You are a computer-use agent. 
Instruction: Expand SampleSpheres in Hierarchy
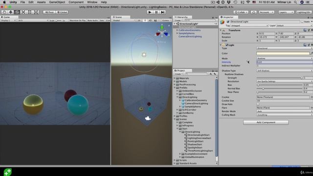pos(177,33)
